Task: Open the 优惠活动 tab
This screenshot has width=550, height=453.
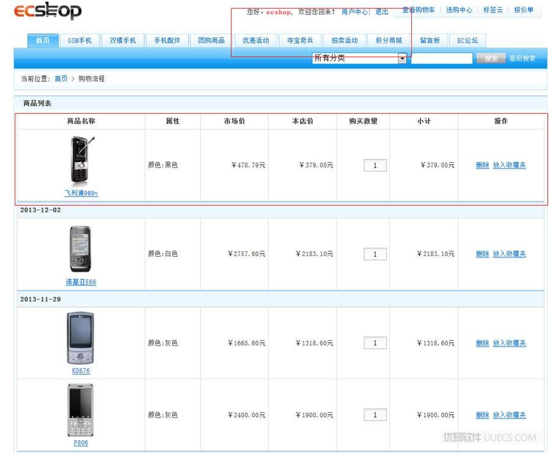Action: (255, 41)
